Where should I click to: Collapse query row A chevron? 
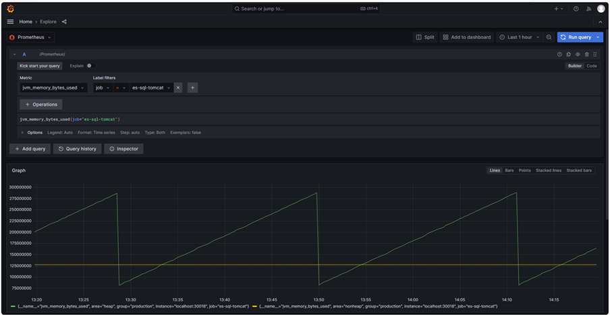click(x=14, y=55)
